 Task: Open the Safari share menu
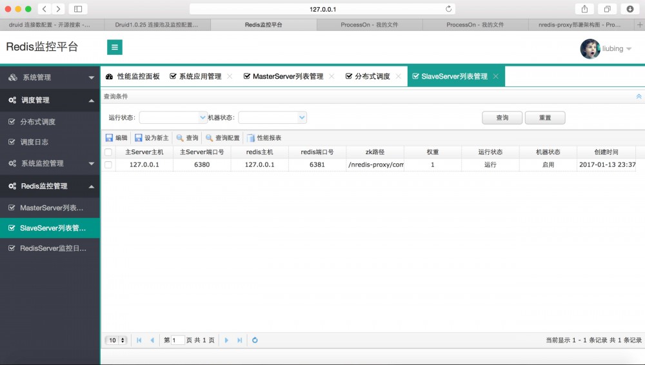coord(584,8)
